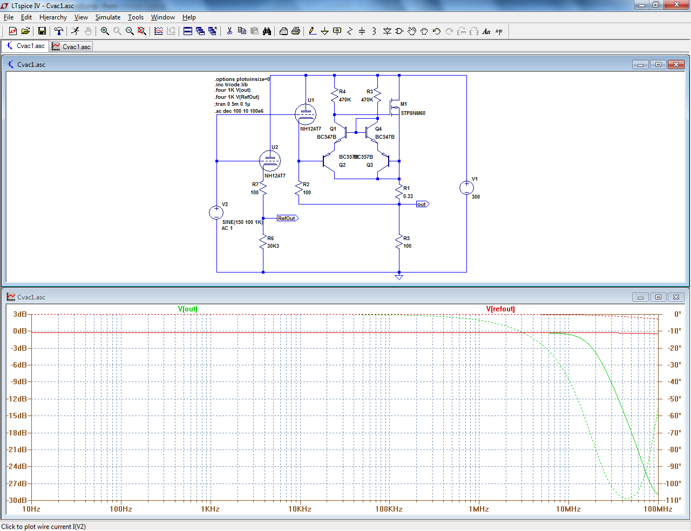Click the V[out] trace label

tap(188, 309)
